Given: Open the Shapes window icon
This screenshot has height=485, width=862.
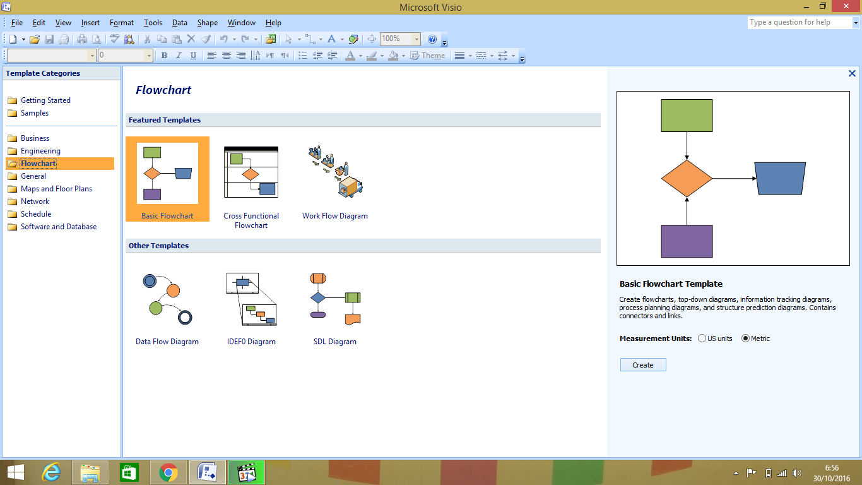Looking at the screenshot, I should click(271, 39).
